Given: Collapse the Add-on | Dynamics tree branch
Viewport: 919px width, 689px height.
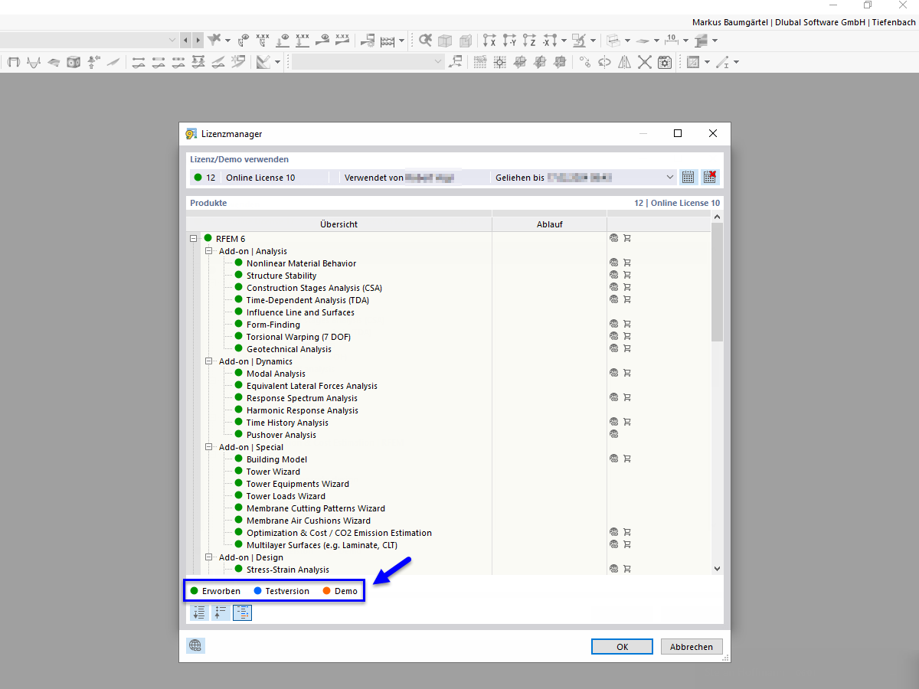Looking at the screenshot, I should pos(208,361).
